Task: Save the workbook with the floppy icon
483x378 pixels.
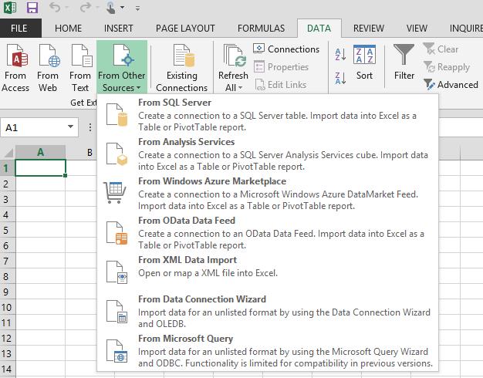Action: tap(32, 8)
